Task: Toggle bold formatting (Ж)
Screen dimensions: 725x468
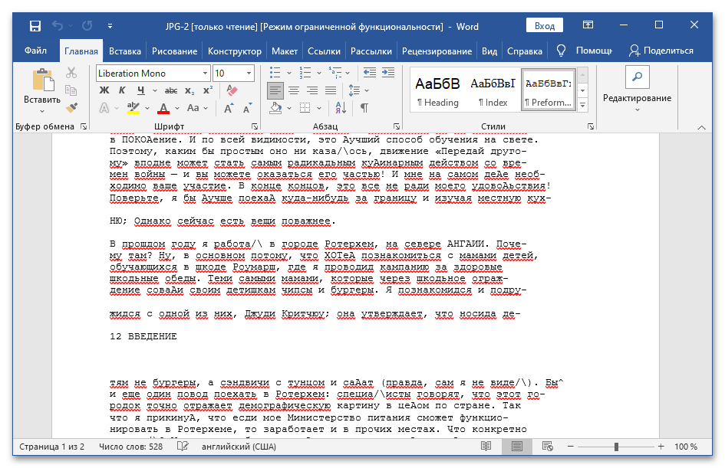Action: pos(104,90)
